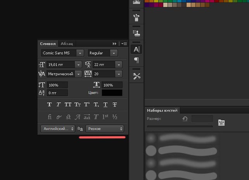Click the reset brush size icon

185,119
